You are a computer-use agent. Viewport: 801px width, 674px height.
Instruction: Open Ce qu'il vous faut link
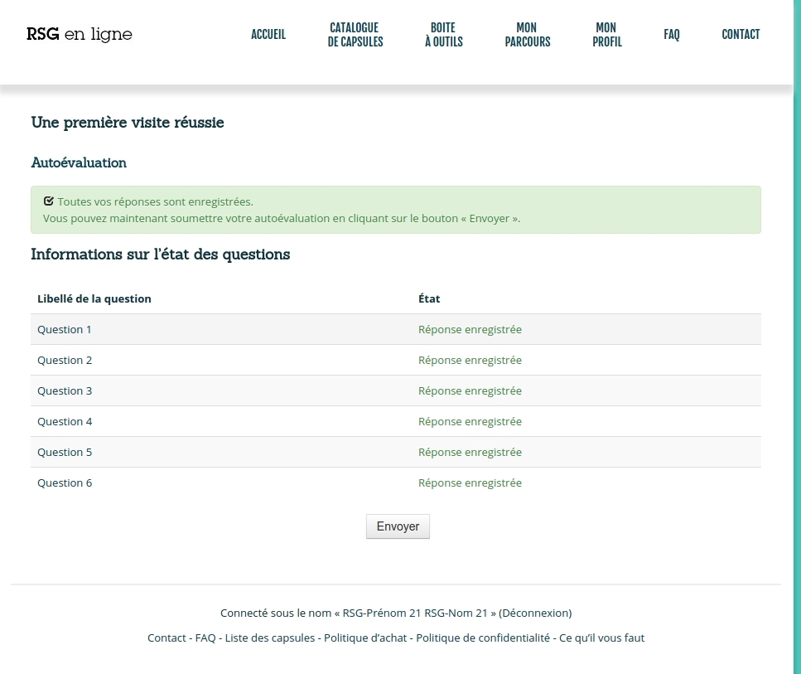pos(601,638)
